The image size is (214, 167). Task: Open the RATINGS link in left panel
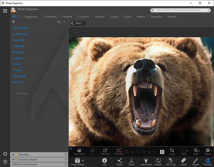18,52
